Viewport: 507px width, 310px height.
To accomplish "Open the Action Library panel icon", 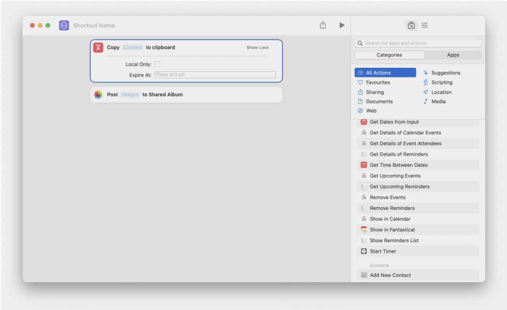I will (x=411, y=25).
